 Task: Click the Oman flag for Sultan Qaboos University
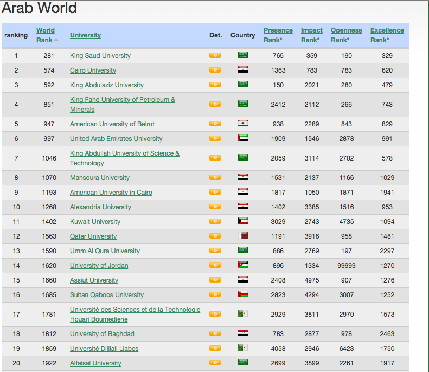coord(242,294)
